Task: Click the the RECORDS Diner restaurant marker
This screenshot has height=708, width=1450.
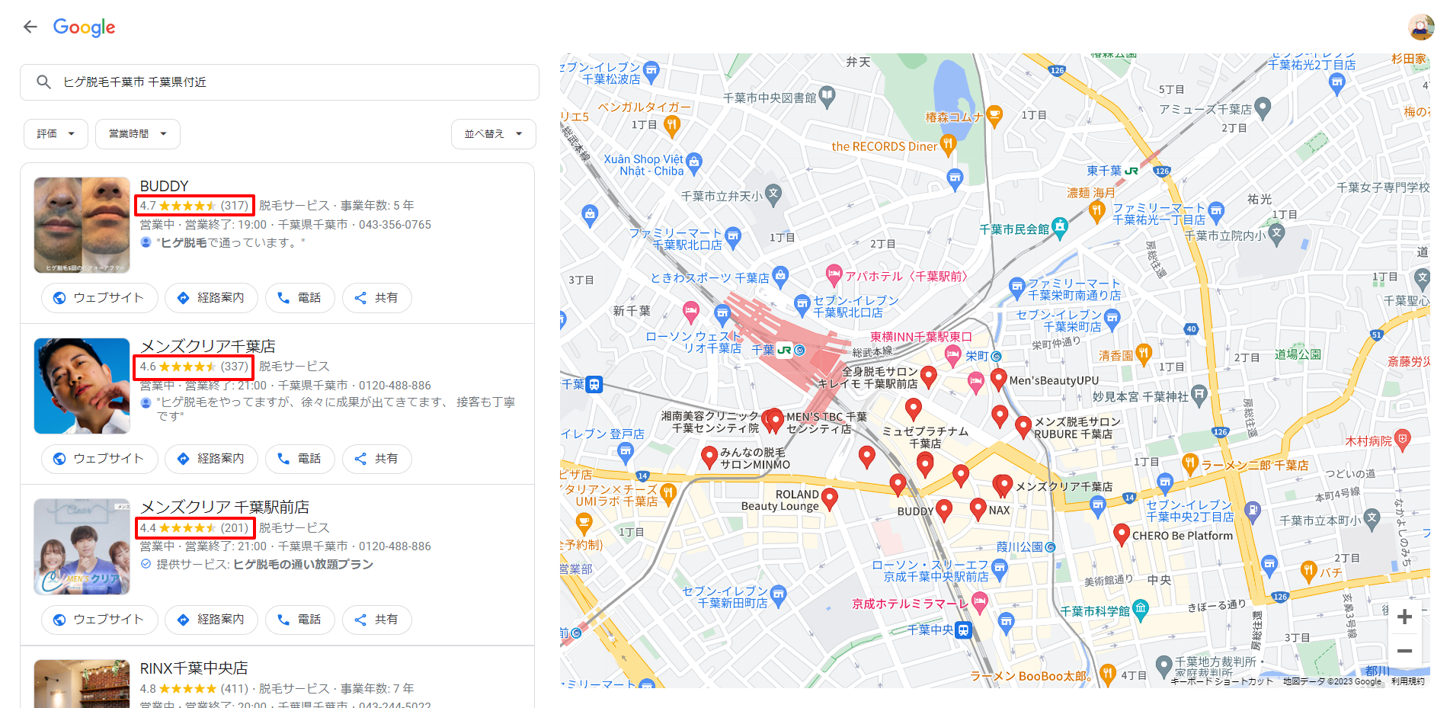Action: point(948,144)
